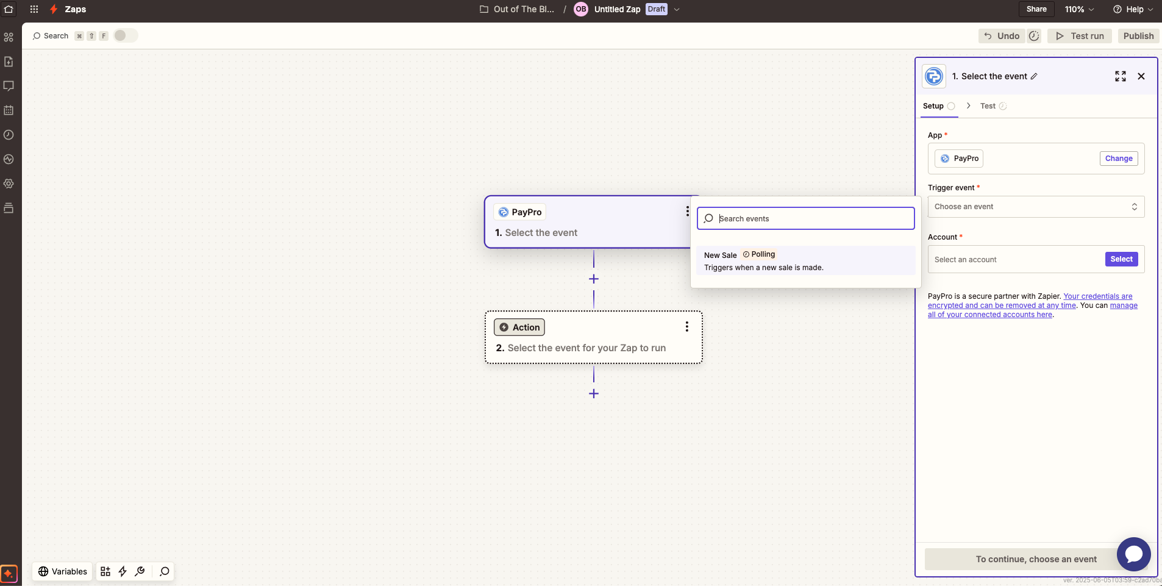The width and height of the screenshot is (1162, 586).
Task: Add a step after the Action step
Action: tap(594, 393)
